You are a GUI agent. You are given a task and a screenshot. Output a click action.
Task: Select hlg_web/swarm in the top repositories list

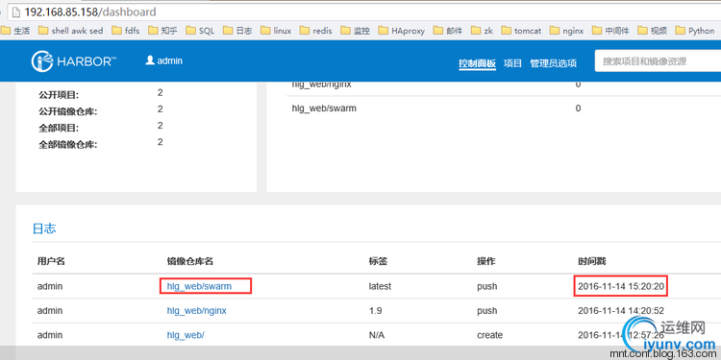click(324, 108)
